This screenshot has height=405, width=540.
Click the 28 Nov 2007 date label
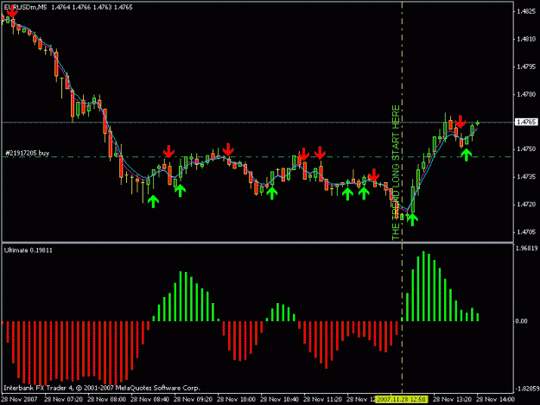[x=20, y=399]
